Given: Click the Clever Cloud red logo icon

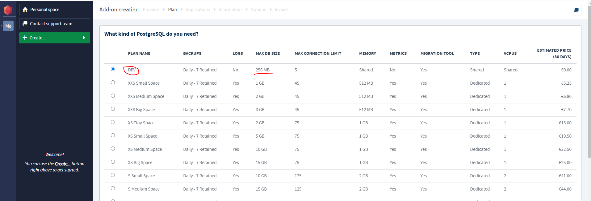Looking at the screenshot, I should [x=8, y=10].
